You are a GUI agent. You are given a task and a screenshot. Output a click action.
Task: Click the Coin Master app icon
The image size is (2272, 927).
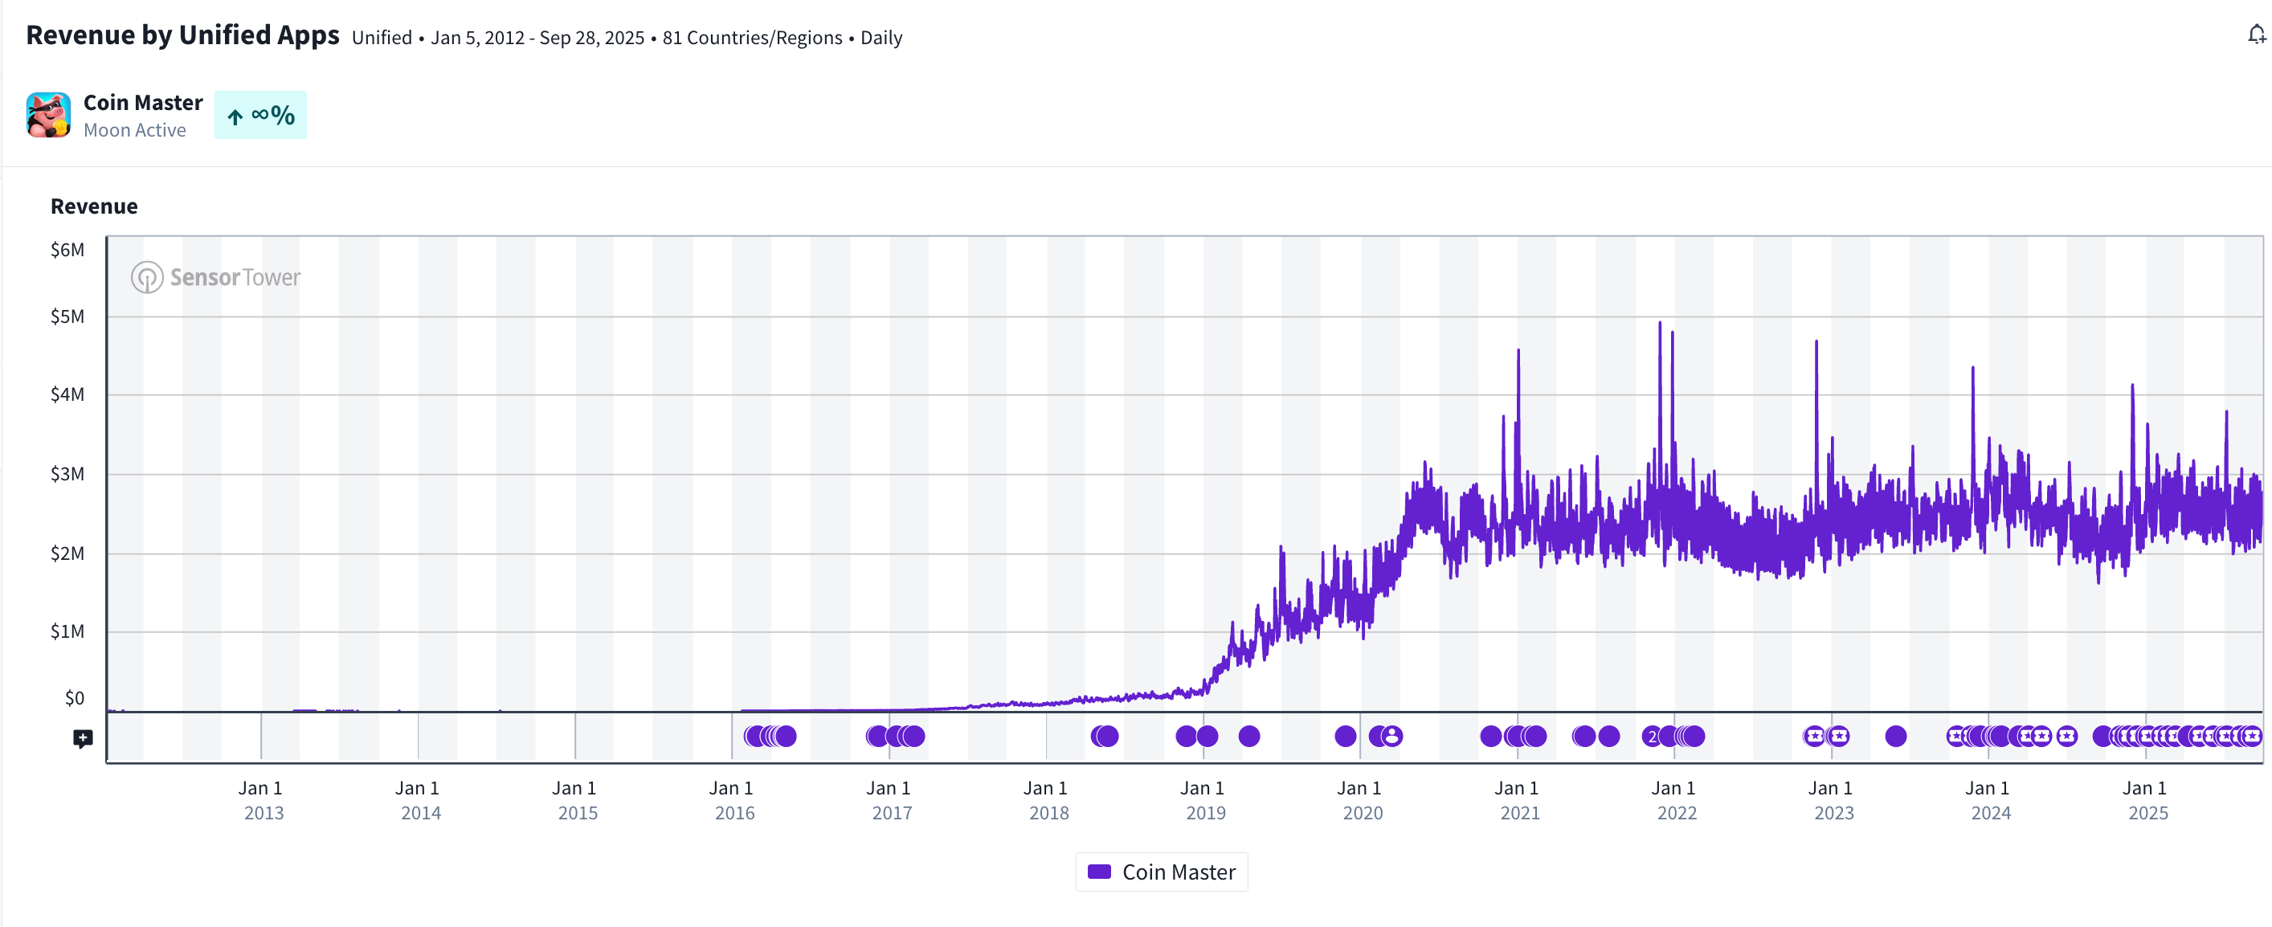point(47,115)
